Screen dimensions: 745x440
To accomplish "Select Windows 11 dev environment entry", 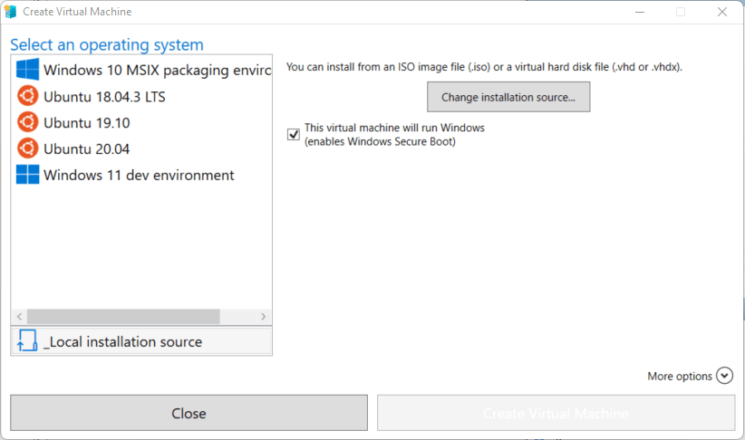I will pyautogui.click(x=139, y=176).
